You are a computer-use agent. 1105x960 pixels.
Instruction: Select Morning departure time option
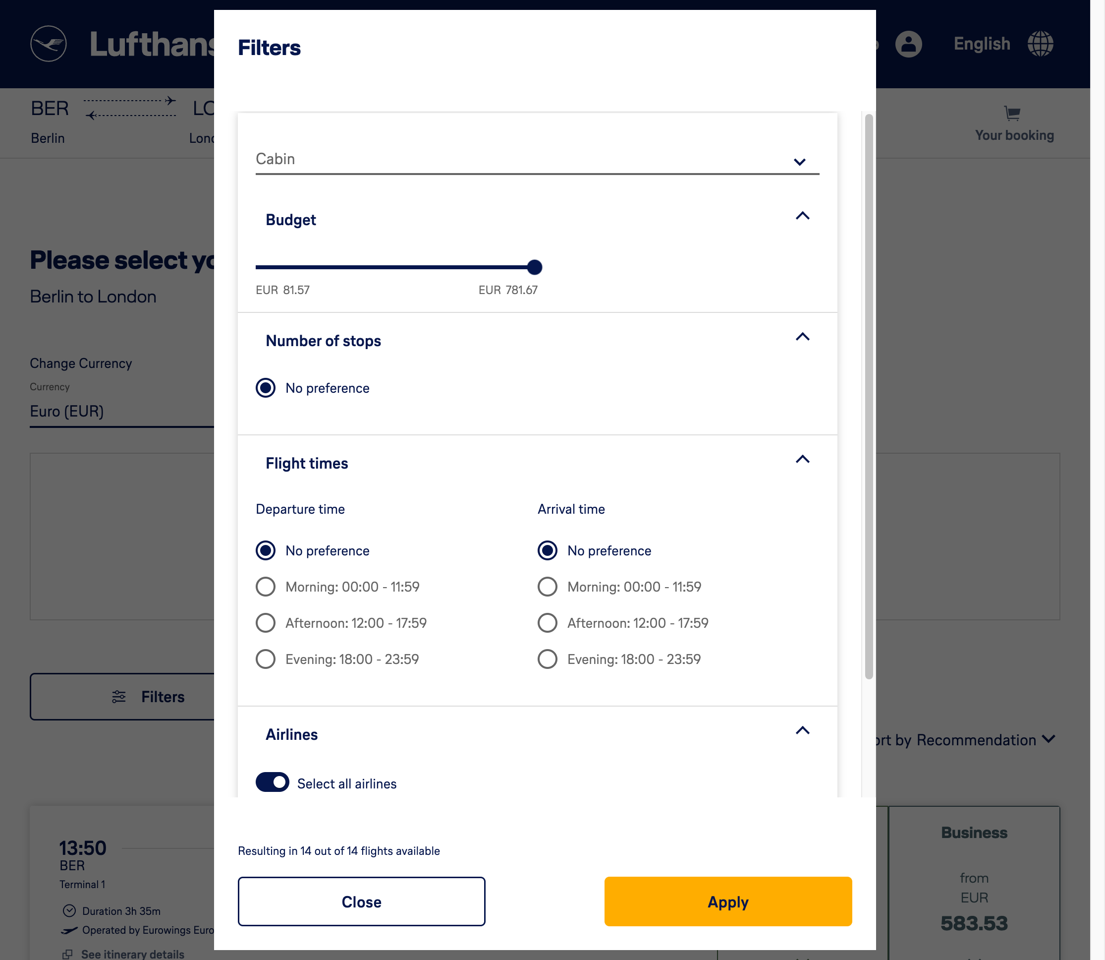coord(266,587)
